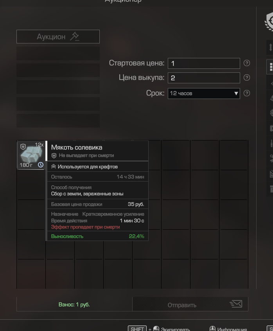Screen dimensions: 273x331
Task: Click the up-down sort arrows icon
Action: tap(271, 47)
